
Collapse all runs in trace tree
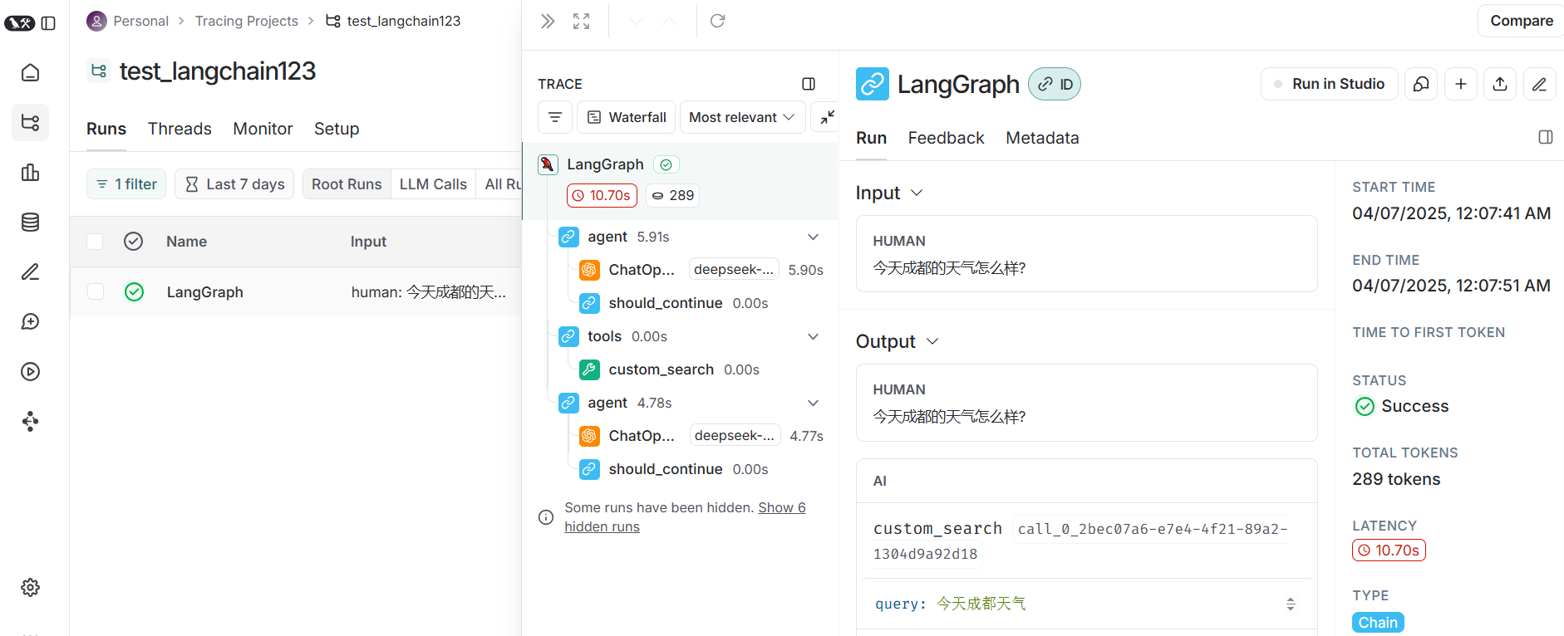coord(826,117)
